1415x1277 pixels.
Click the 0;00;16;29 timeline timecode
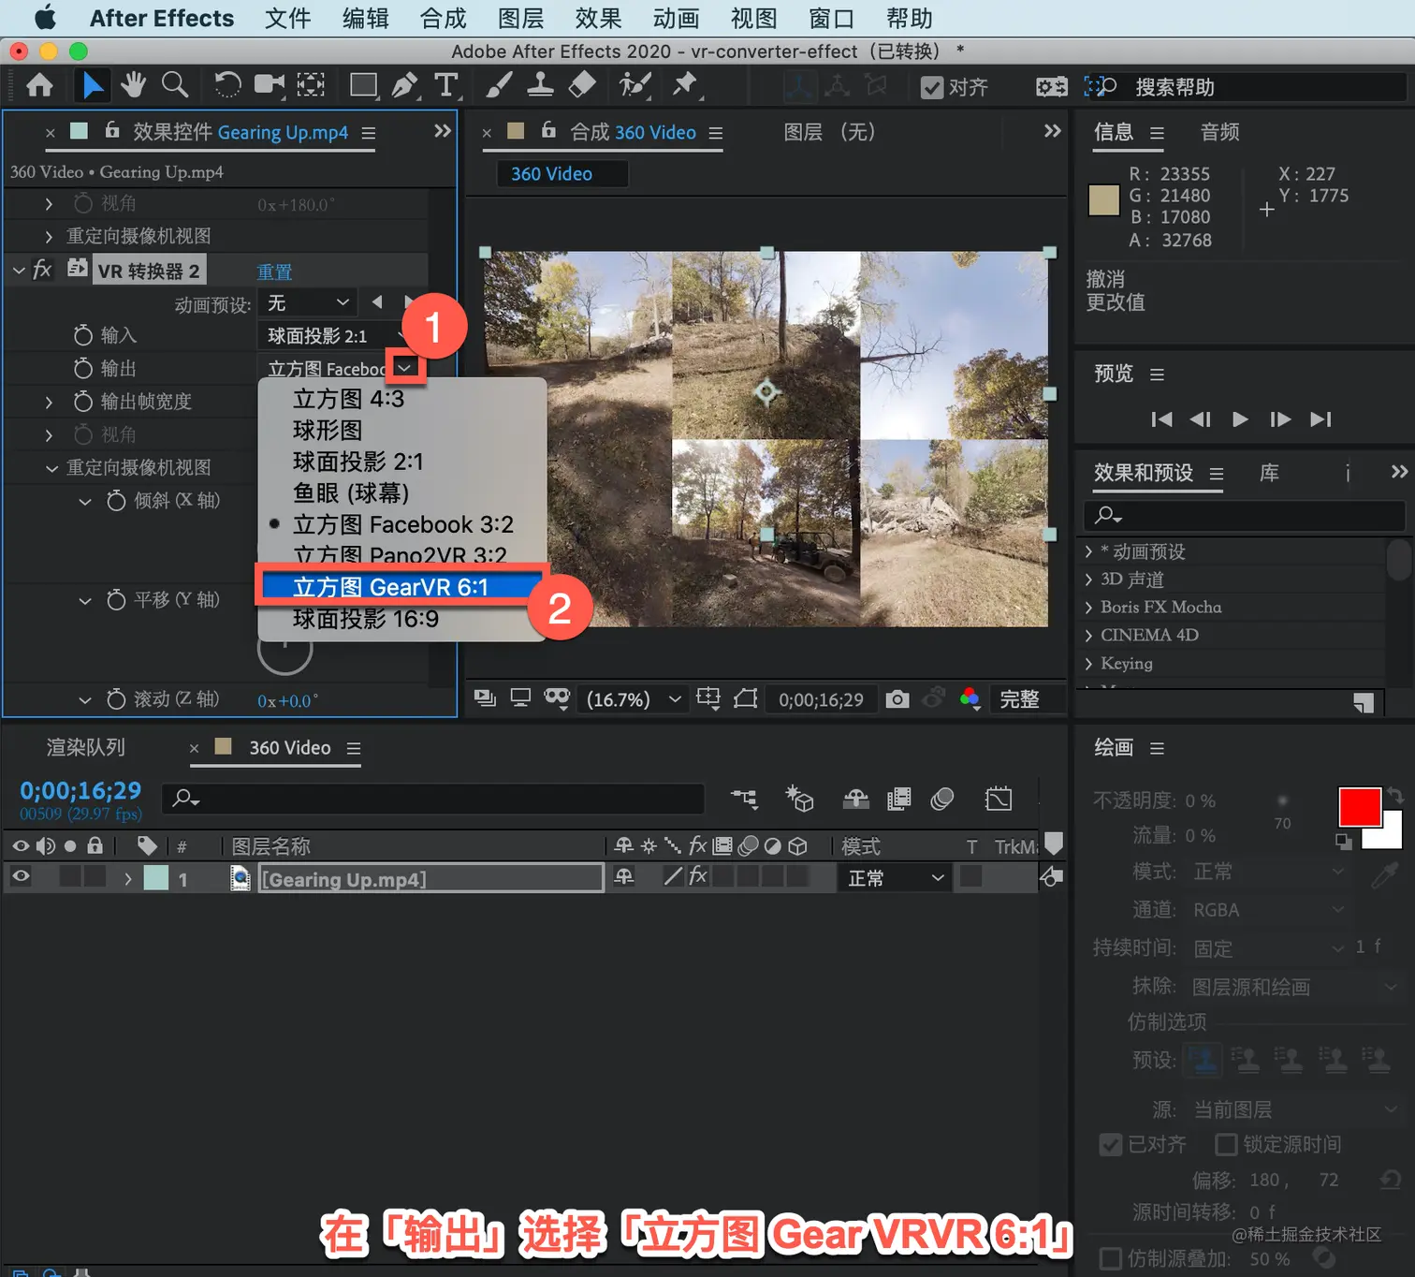coord(80,791)
